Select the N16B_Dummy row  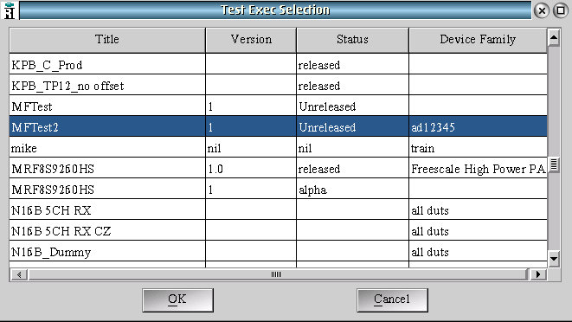tap(279, 252)
